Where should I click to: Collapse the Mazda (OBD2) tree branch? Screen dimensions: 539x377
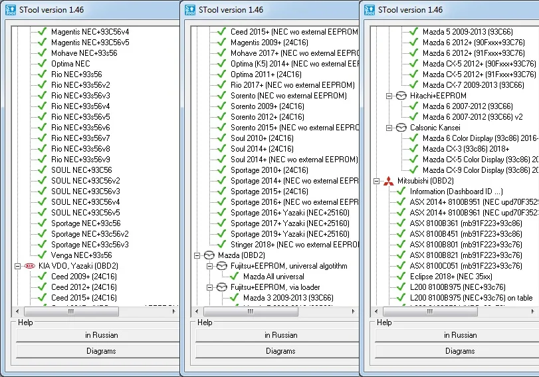tap(197, 255)
